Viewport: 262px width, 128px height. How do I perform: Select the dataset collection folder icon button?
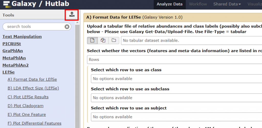point(114,40)
